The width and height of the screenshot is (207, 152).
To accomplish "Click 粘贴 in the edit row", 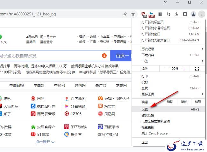I will pyautogui.click(x=198, y=102).
